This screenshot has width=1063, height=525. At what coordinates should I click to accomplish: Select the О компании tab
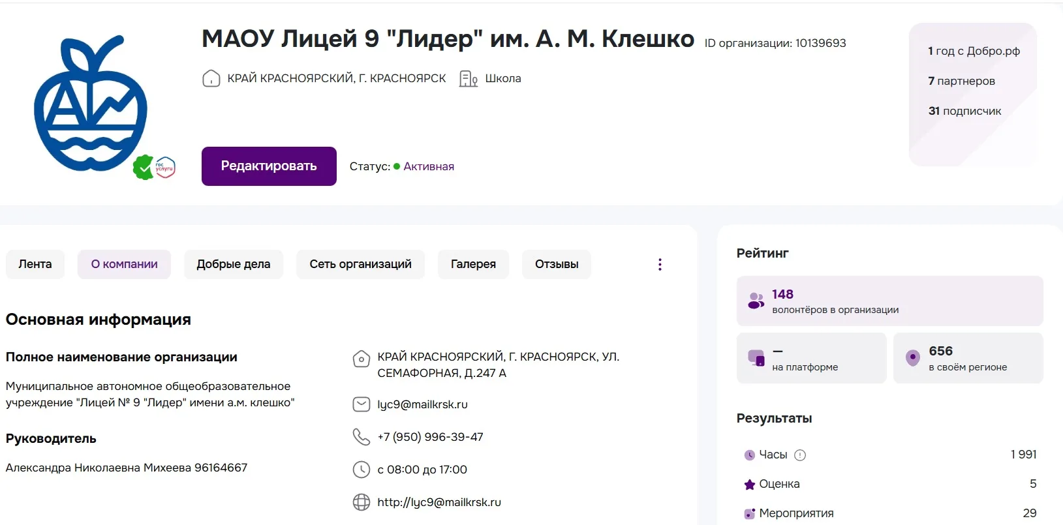(124, 264)
